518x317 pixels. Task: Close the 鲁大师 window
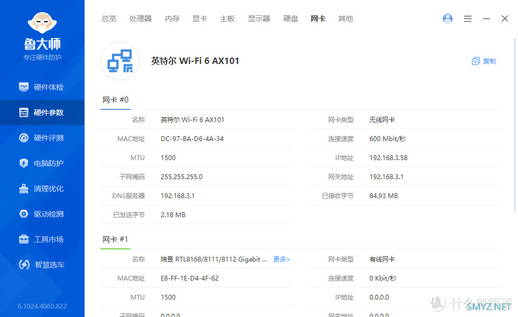click(x=504, y=18)
